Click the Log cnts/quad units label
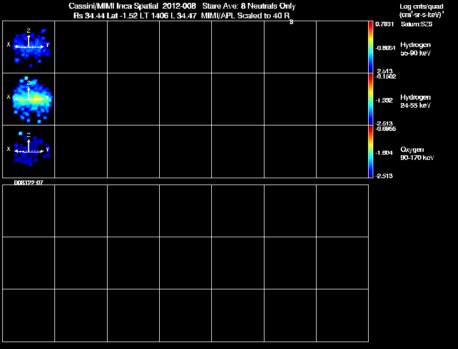Viewport: 458px width, 349px height. (421, 6)
